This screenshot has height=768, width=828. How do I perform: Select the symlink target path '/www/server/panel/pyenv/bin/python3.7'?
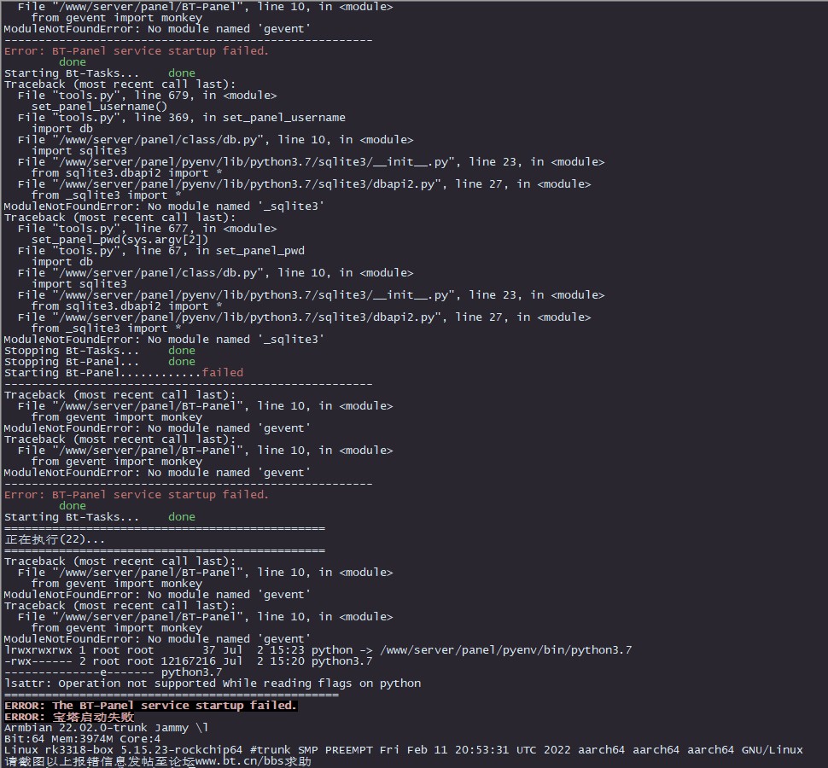pyautogui.click(x=505, y=650)
